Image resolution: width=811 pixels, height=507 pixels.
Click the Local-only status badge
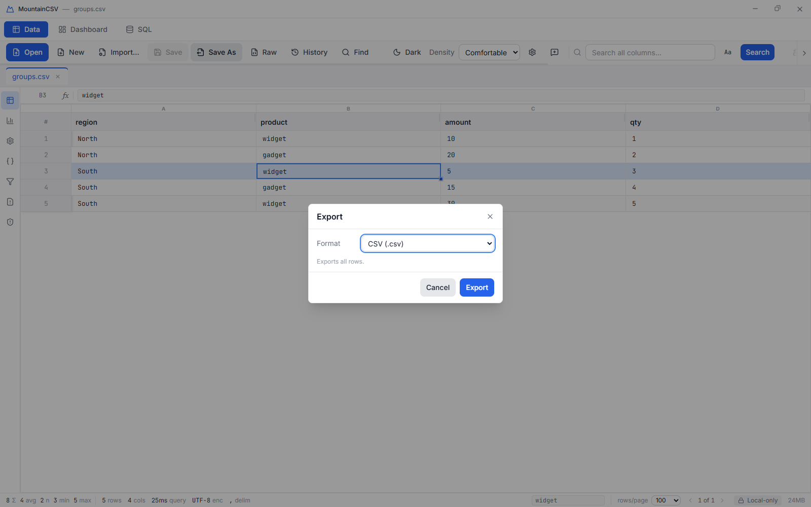click(758, 500)
